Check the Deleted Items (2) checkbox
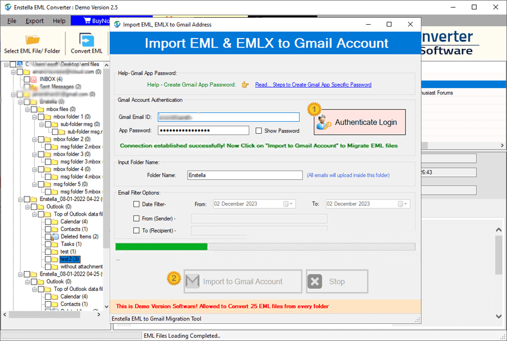Screen dimensions: 507x341 (x=48, y=237)
